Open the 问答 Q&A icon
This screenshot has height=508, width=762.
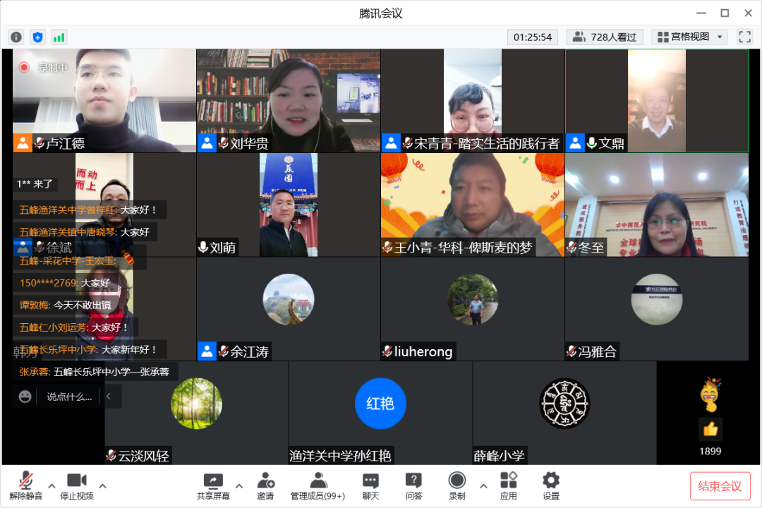coord(413,485)
